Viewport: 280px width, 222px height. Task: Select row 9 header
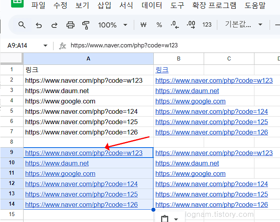(12, 152)
